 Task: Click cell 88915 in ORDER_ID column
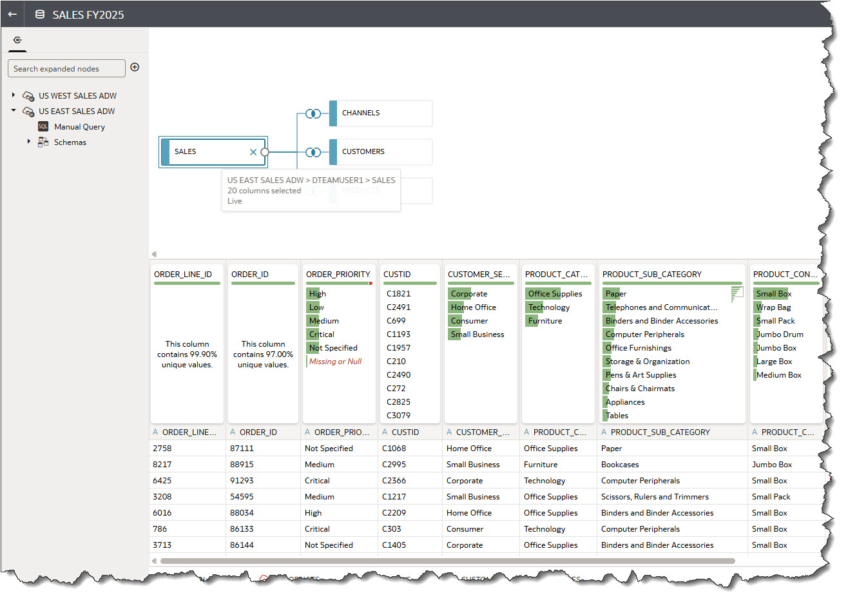click(264, 465)
